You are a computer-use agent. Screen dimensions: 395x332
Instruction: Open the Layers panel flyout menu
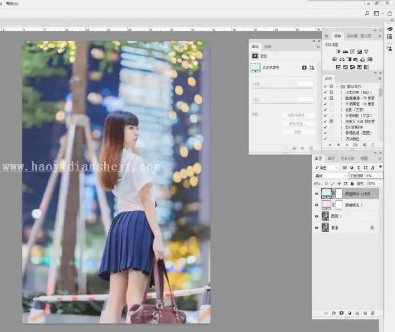[380, 158]
